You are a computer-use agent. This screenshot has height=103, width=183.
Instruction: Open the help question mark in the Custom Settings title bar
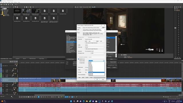[x=101, y=25]
